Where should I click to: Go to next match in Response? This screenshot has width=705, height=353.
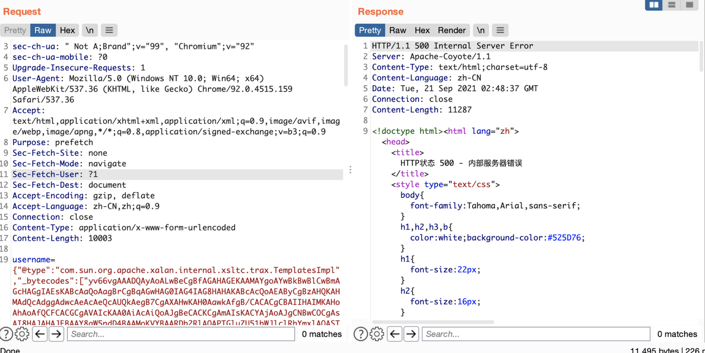click(x=411, y=334)
